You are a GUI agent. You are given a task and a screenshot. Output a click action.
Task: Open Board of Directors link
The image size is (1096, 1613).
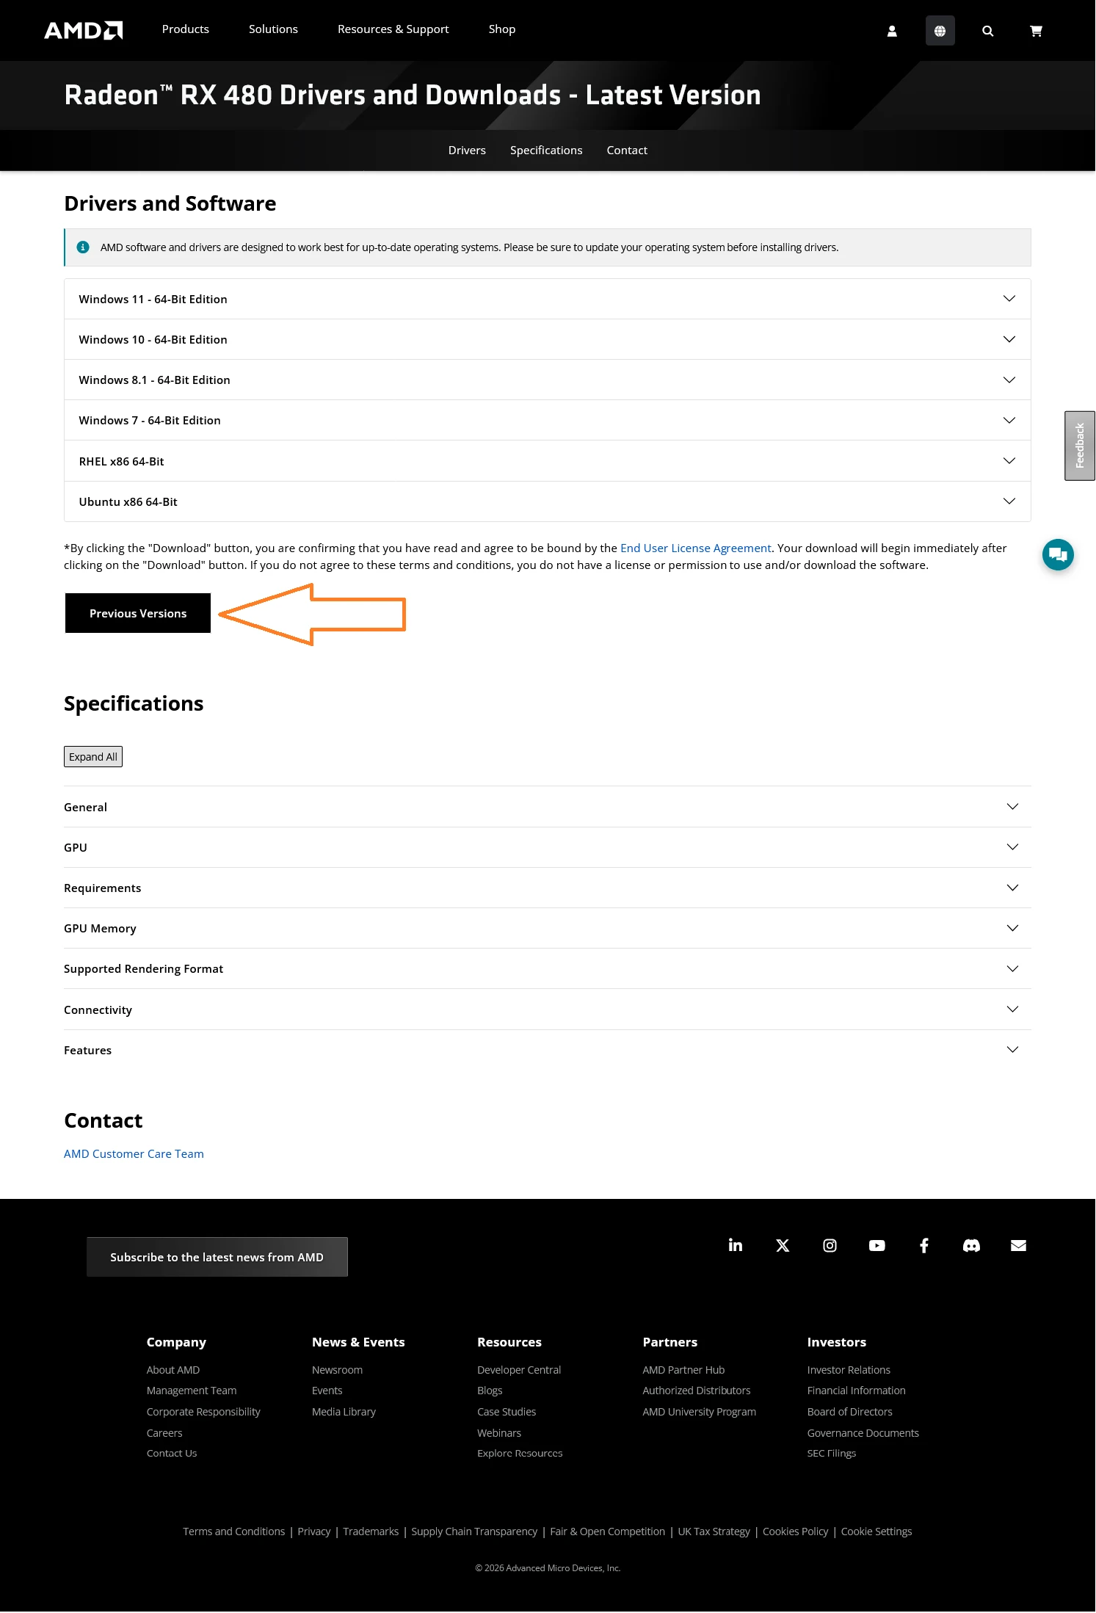point(850,1411)
